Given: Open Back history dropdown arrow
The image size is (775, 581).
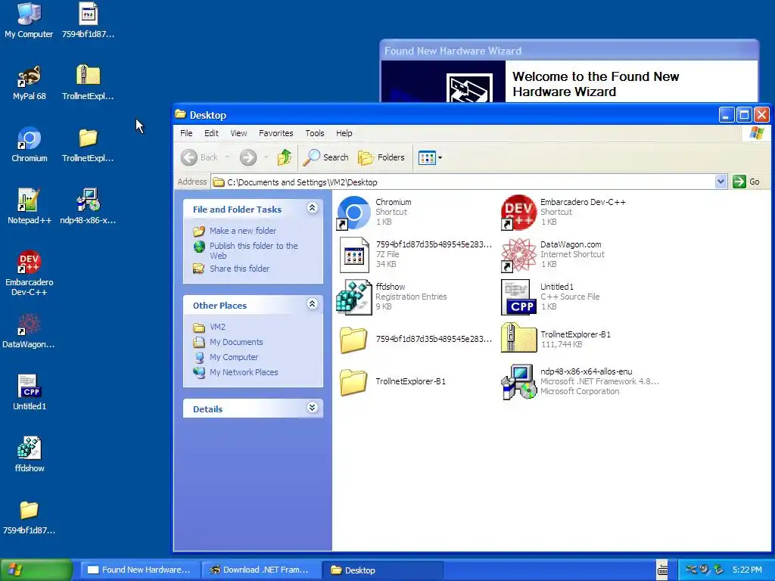Looking at the screenshot, I should [227, 157].
